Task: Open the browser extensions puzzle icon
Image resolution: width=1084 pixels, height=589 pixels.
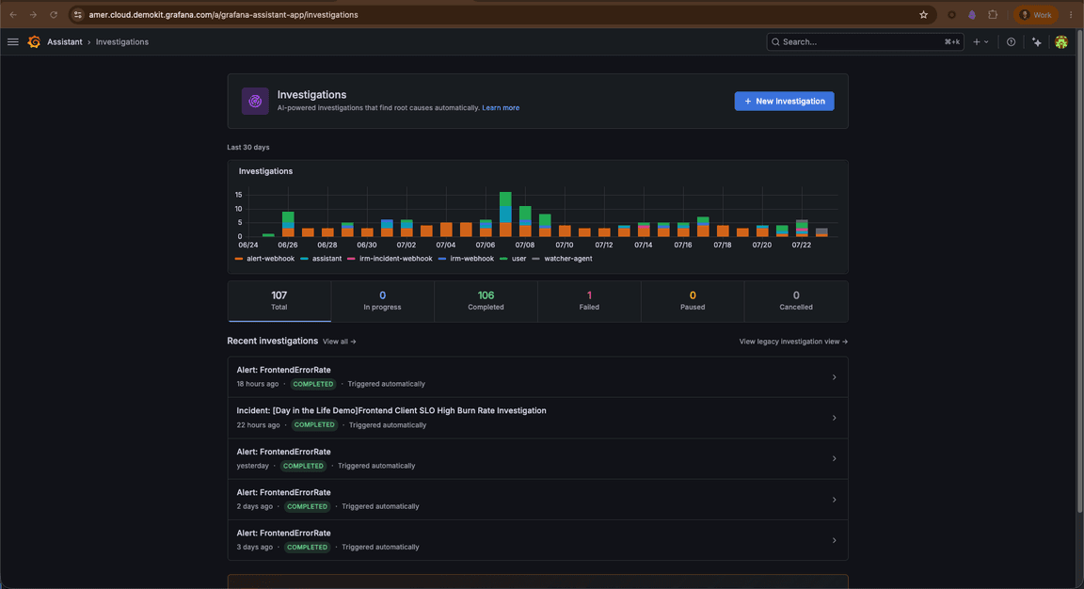Action: [x=993, y=14]
